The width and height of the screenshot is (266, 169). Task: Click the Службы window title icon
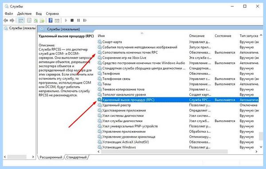[x=7, y=7]
